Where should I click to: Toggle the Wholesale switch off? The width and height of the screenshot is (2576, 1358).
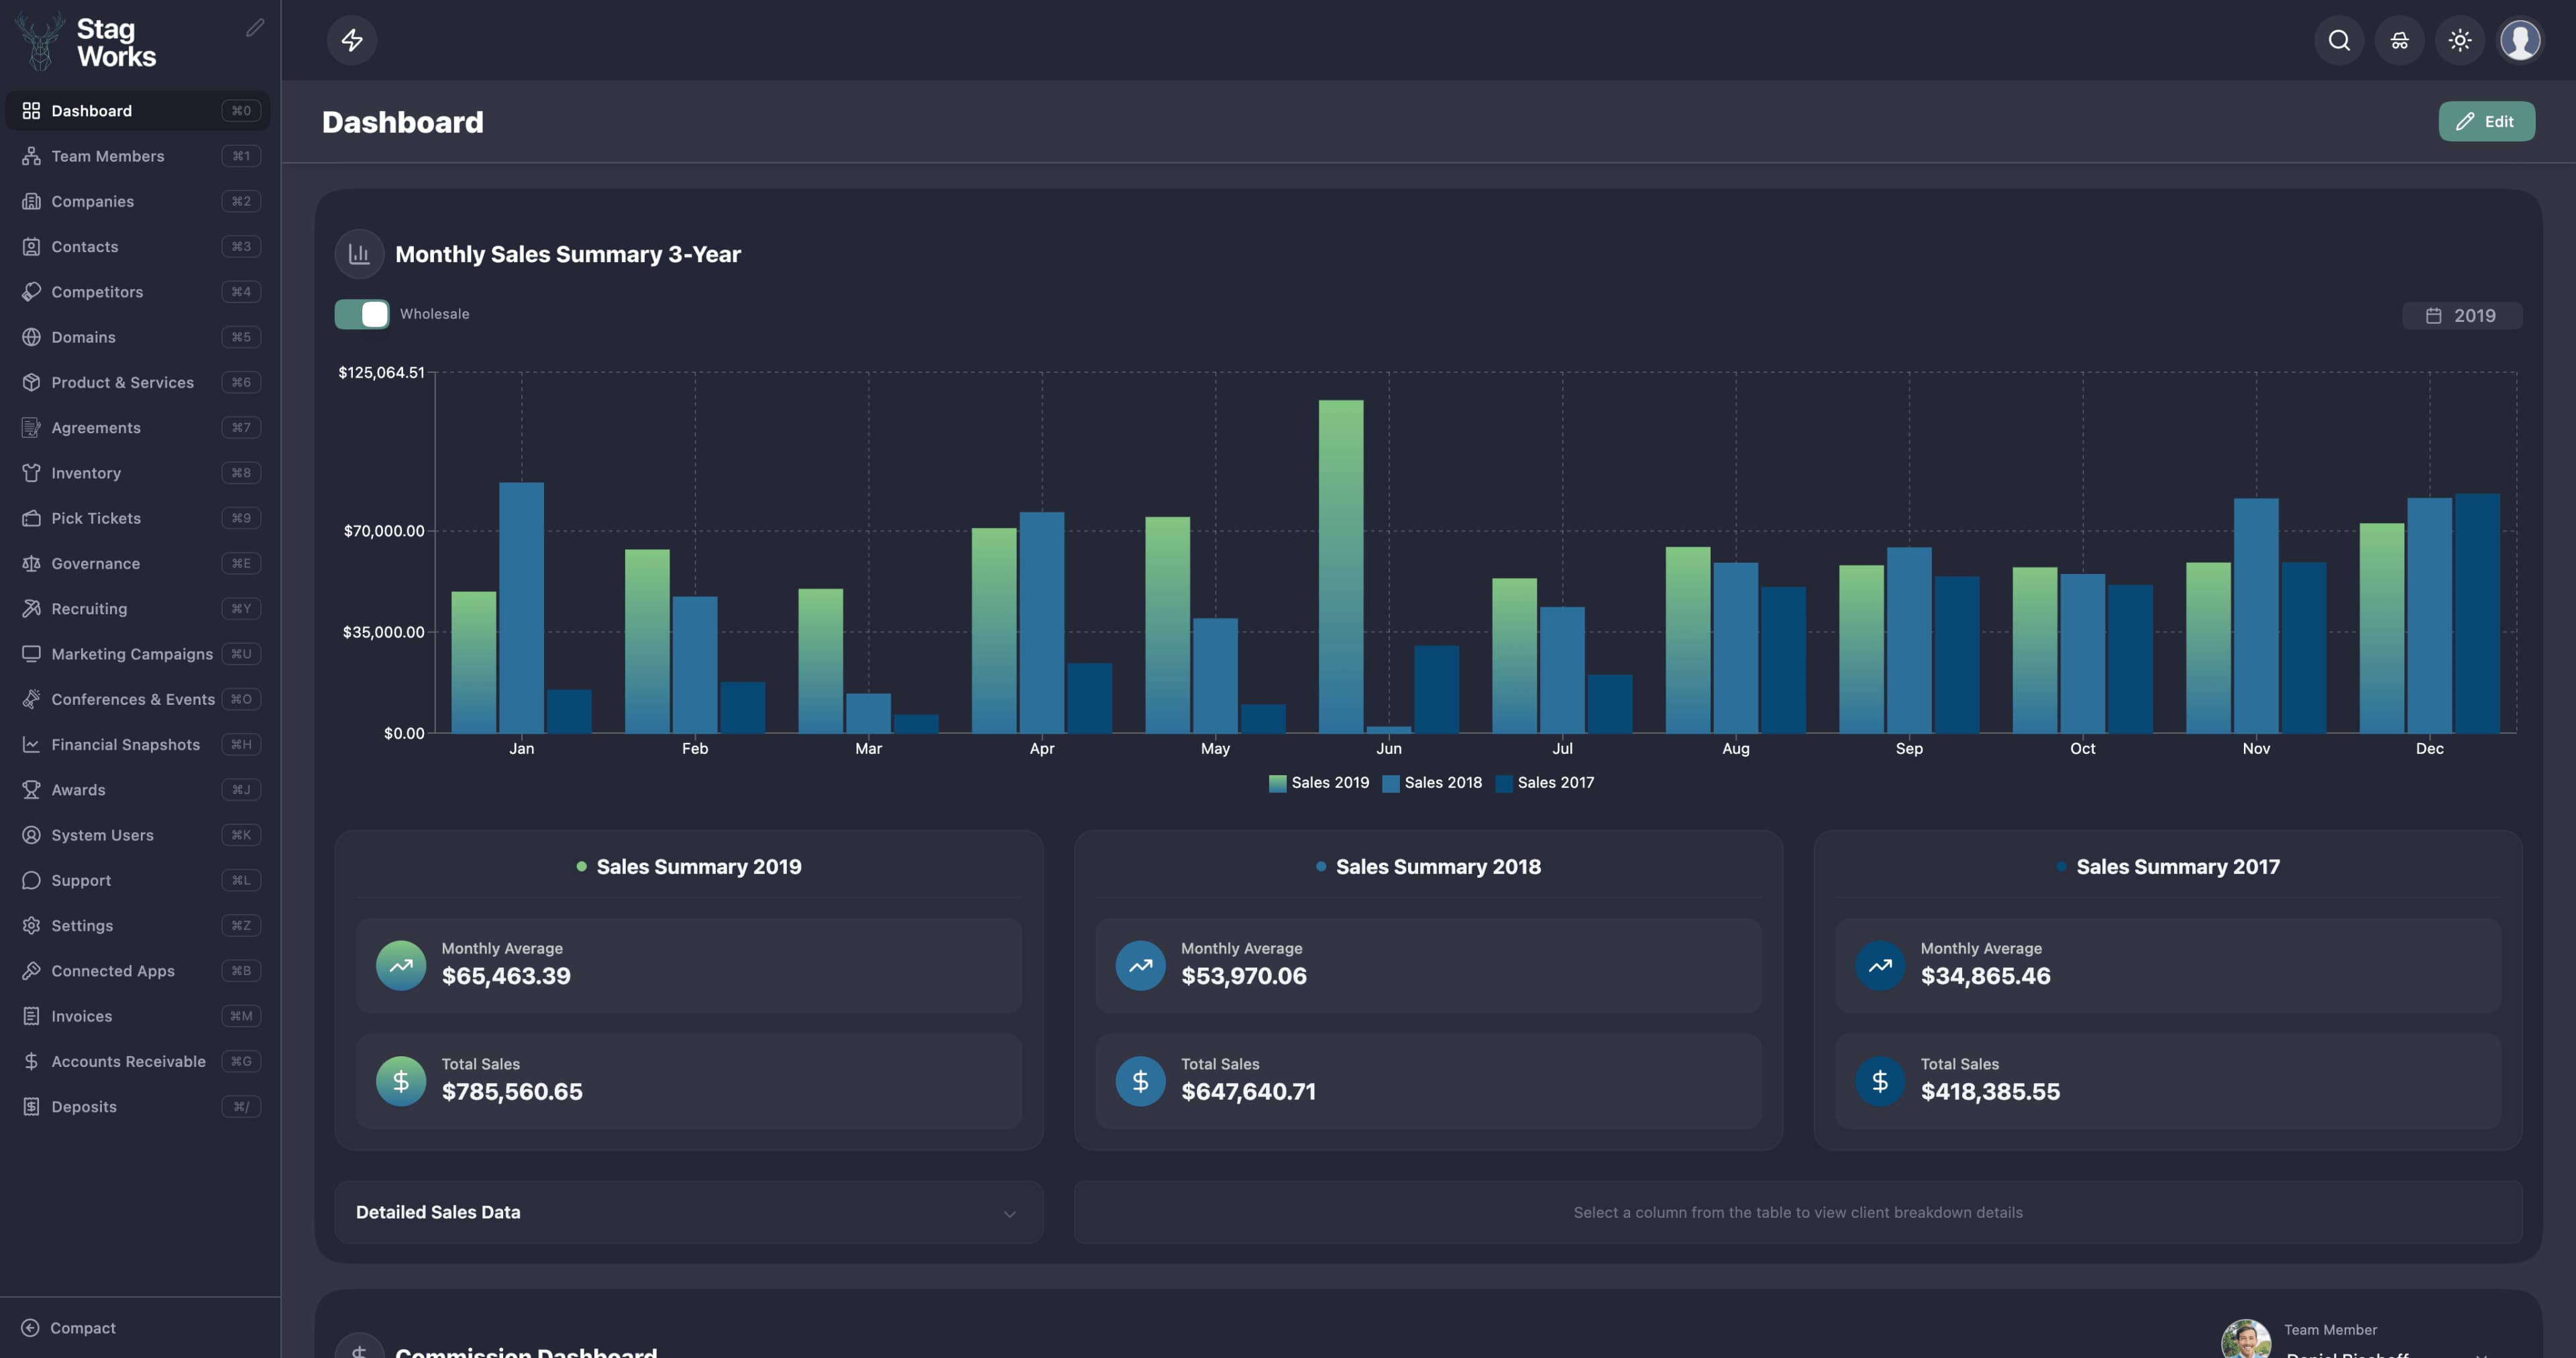[x=362, y=314]
